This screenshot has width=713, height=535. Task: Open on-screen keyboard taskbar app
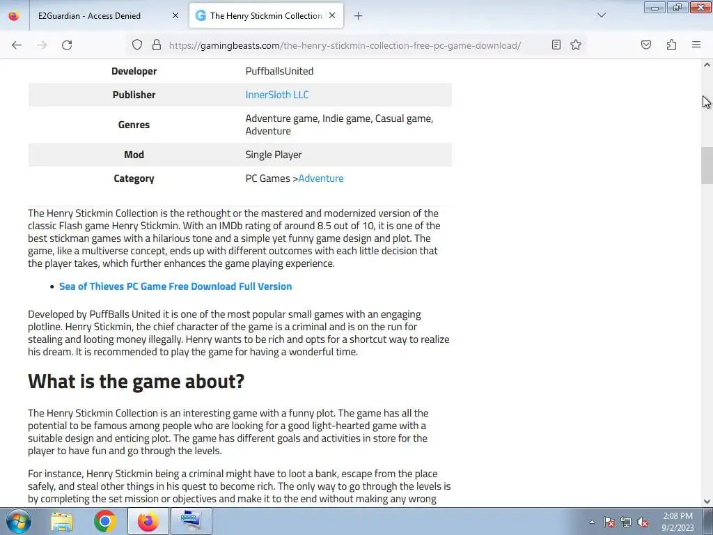click(x=191, y=522)
